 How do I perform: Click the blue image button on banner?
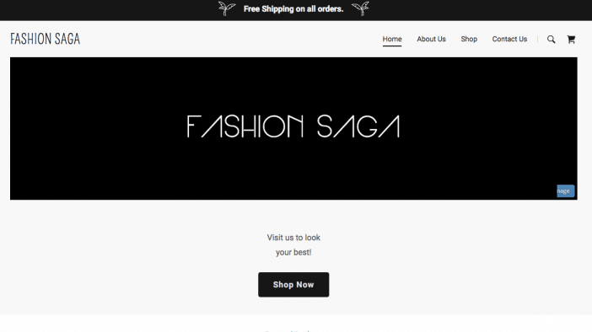point(566,191)
